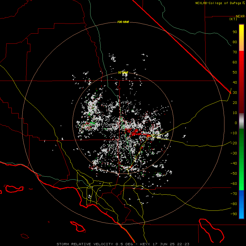
Task: Click the 40 value on the velocity scale
Action: point(235,83)
